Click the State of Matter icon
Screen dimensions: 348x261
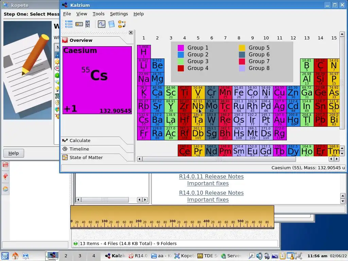(65, 157)
